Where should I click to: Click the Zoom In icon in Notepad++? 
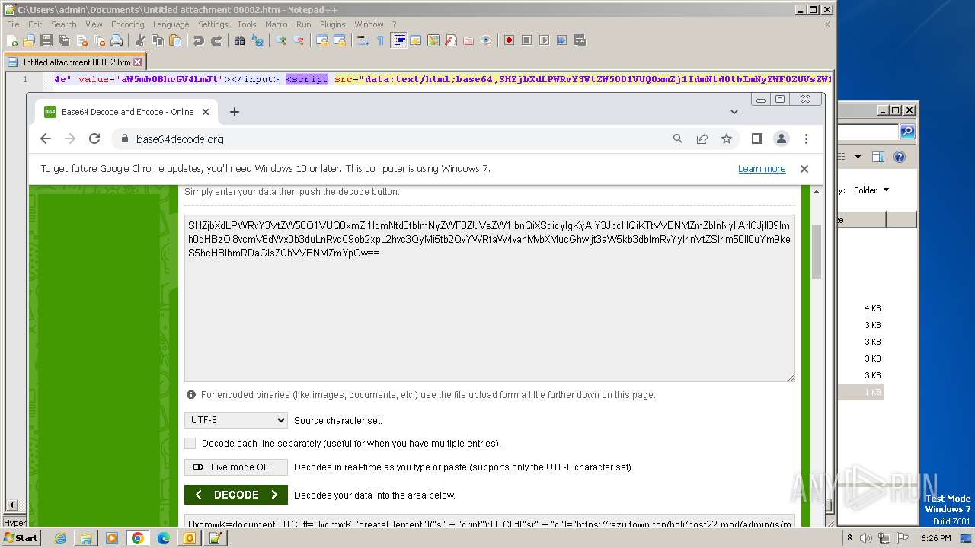280,40
